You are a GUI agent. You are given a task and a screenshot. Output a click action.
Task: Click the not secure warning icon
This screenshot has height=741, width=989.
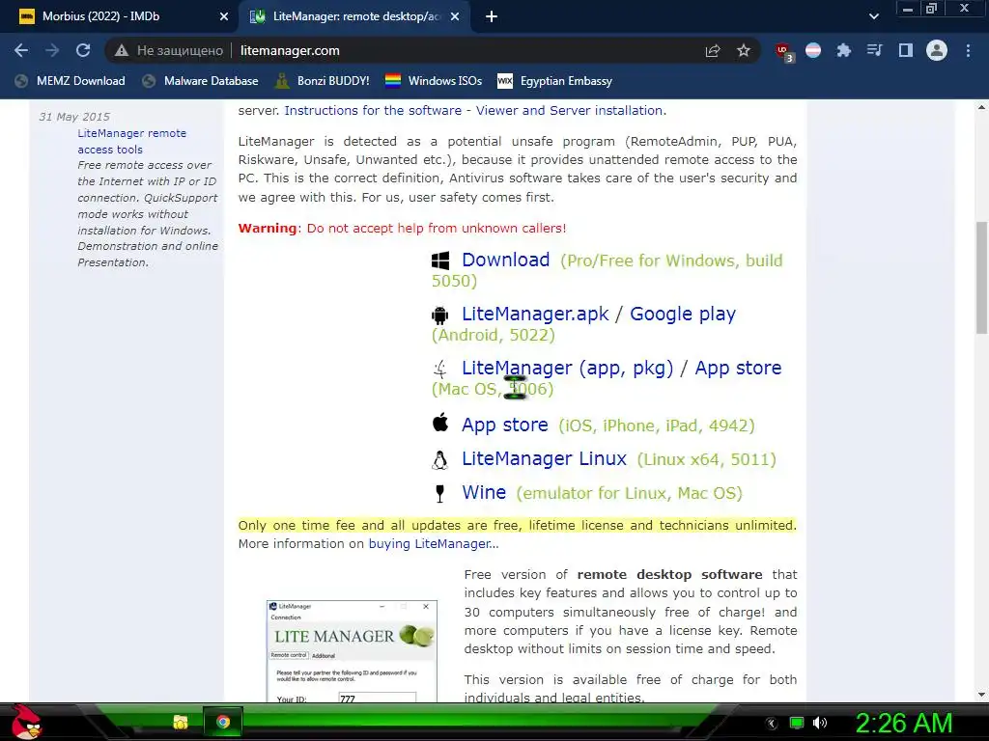click(122, 50)
